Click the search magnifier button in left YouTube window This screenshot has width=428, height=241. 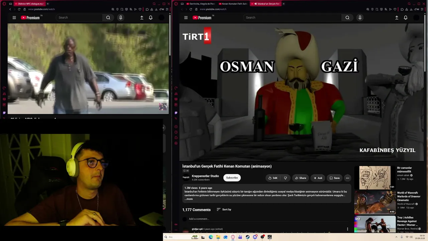108,18
